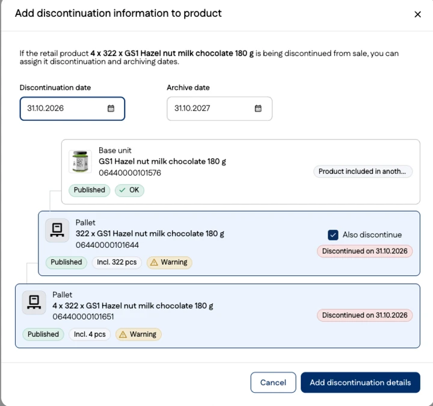Image resolution: width=433 pixels, height=406 pixels.
Task: Click Add discontinuation details button
Action: pyautogui.click(x=360, y=383)
